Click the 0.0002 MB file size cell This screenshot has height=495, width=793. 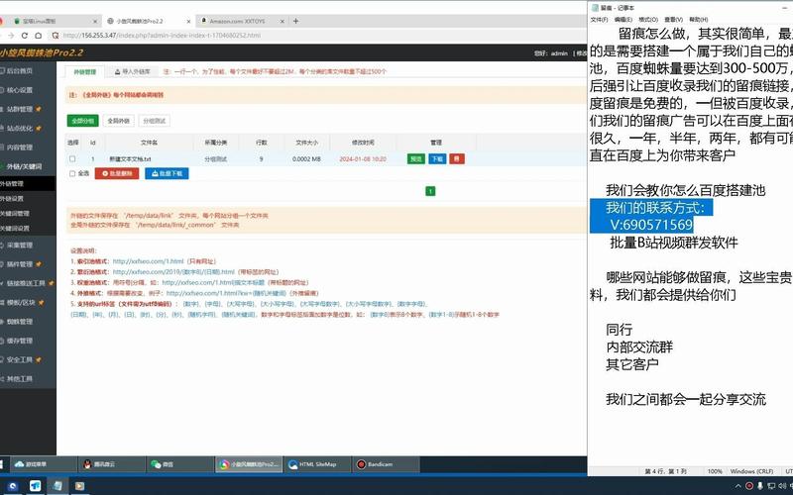click(x=306, y=159)
